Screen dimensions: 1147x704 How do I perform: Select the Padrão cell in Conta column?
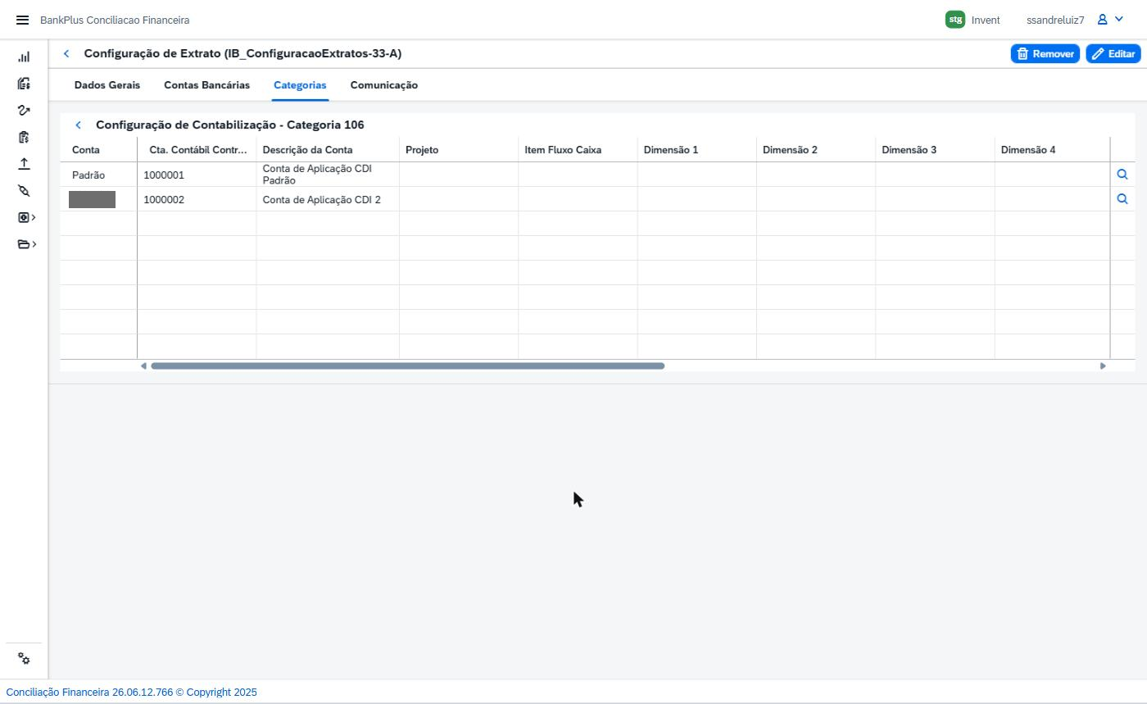[x=98, y=175]
